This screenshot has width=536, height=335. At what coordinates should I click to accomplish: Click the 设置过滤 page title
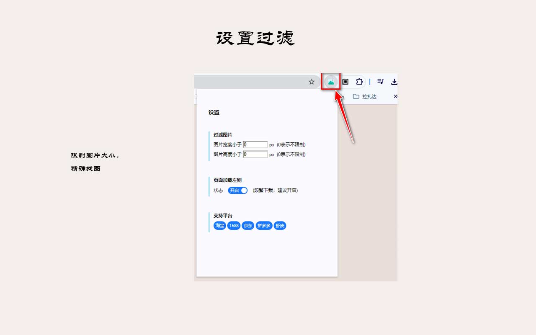(255, 38)
